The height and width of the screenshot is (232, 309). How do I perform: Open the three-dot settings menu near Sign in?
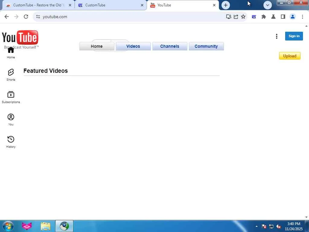[277, 36]
